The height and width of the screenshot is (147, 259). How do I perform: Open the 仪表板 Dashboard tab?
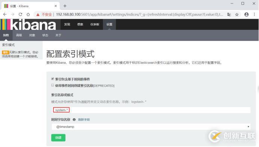pyautogui.click(x=95, y=24)
